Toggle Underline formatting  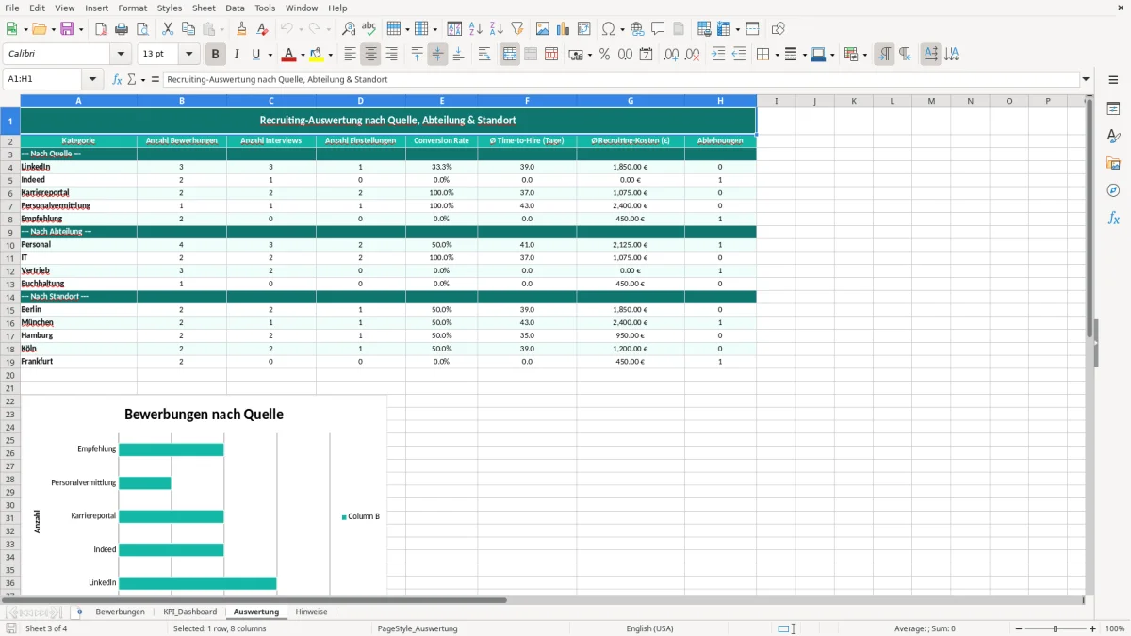(255, 55)
